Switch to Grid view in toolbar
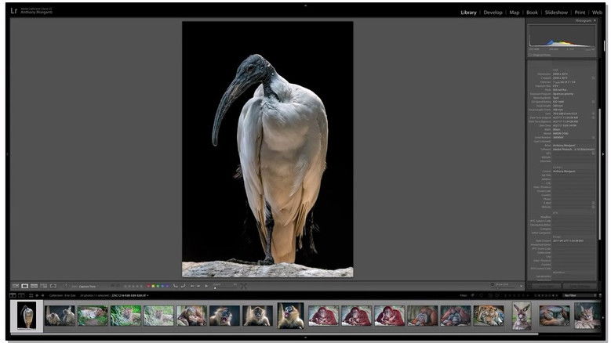 click(x=15, y=286)
